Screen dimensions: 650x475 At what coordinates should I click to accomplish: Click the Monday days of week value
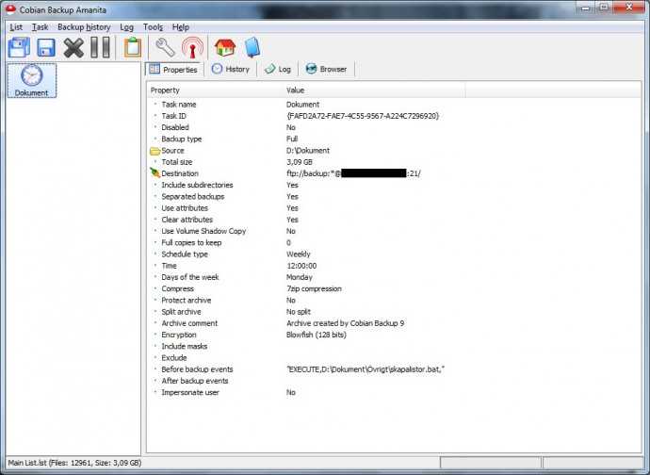click(x=300, y=277)
